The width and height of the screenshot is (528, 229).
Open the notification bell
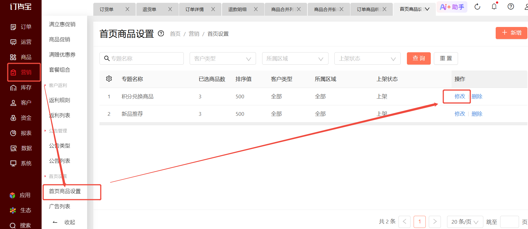click(494, 7)
